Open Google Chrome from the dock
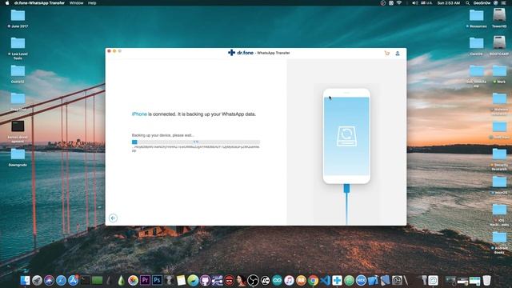Image resolution: width=512 pixels, height=288 pixels. (x=313, y=280)
